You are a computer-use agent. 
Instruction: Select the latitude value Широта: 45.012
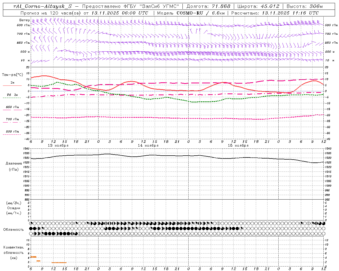(x=258, y=6)
